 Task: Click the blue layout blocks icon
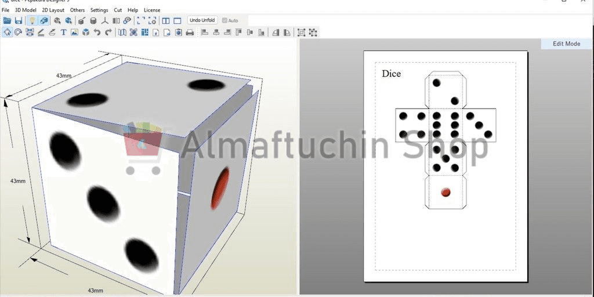[144, 32]
